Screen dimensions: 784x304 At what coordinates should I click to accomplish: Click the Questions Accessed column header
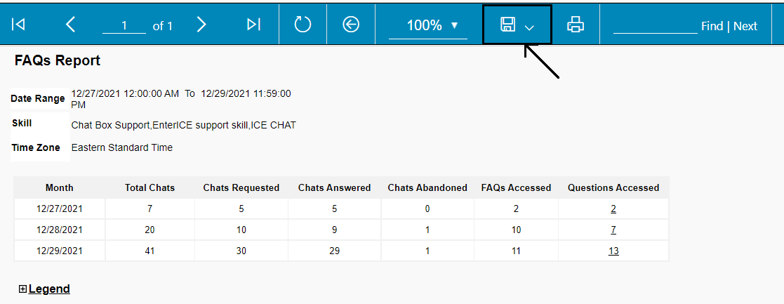613,187
